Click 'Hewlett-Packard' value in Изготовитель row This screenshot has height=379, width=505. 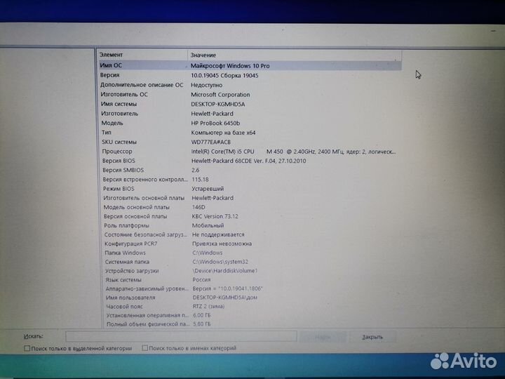click(x=212, y=114)
